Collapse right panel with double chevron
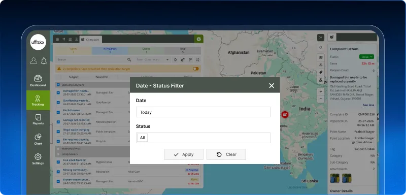 [x=321, y=37]
